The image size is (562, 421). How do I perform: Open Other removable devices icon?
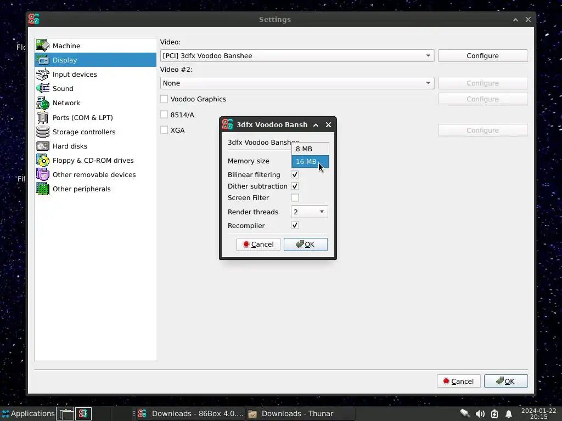(x=43, y=175)
